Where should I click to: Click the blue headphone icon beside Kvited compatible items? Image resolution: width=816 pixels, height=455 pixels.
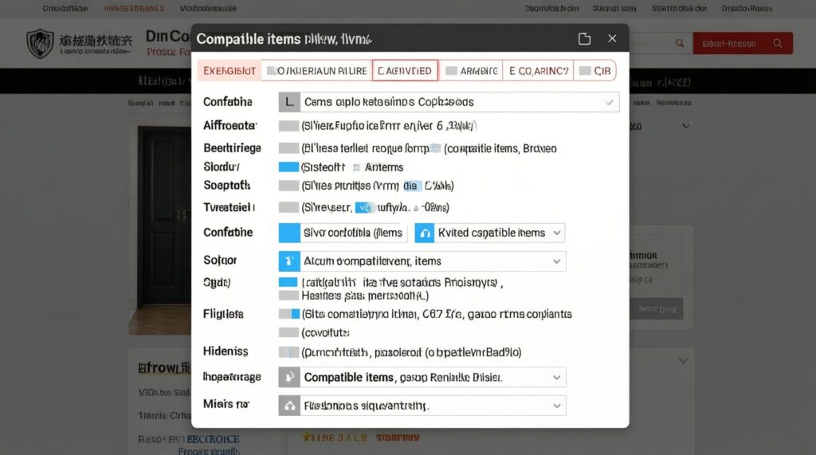click(x=425, y=233)
